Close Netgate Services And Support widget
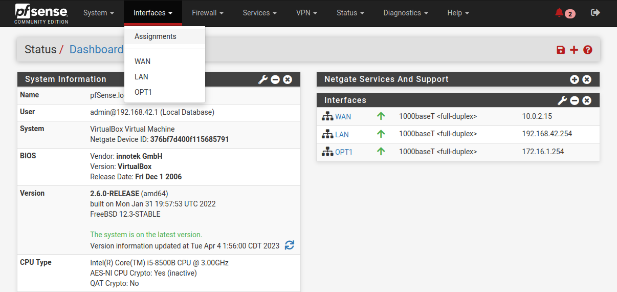 (x=587, y=79)
